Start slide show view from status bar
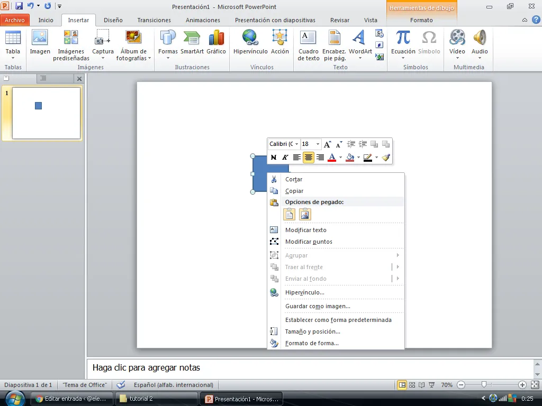The height and width of the screenshot is (406, 542). [432, 385]
